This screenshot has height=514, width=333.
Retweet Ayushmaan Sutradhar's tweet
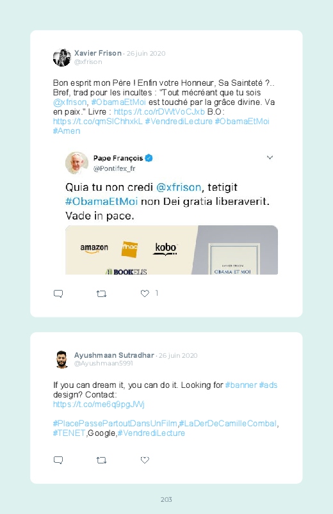(101, 460)
